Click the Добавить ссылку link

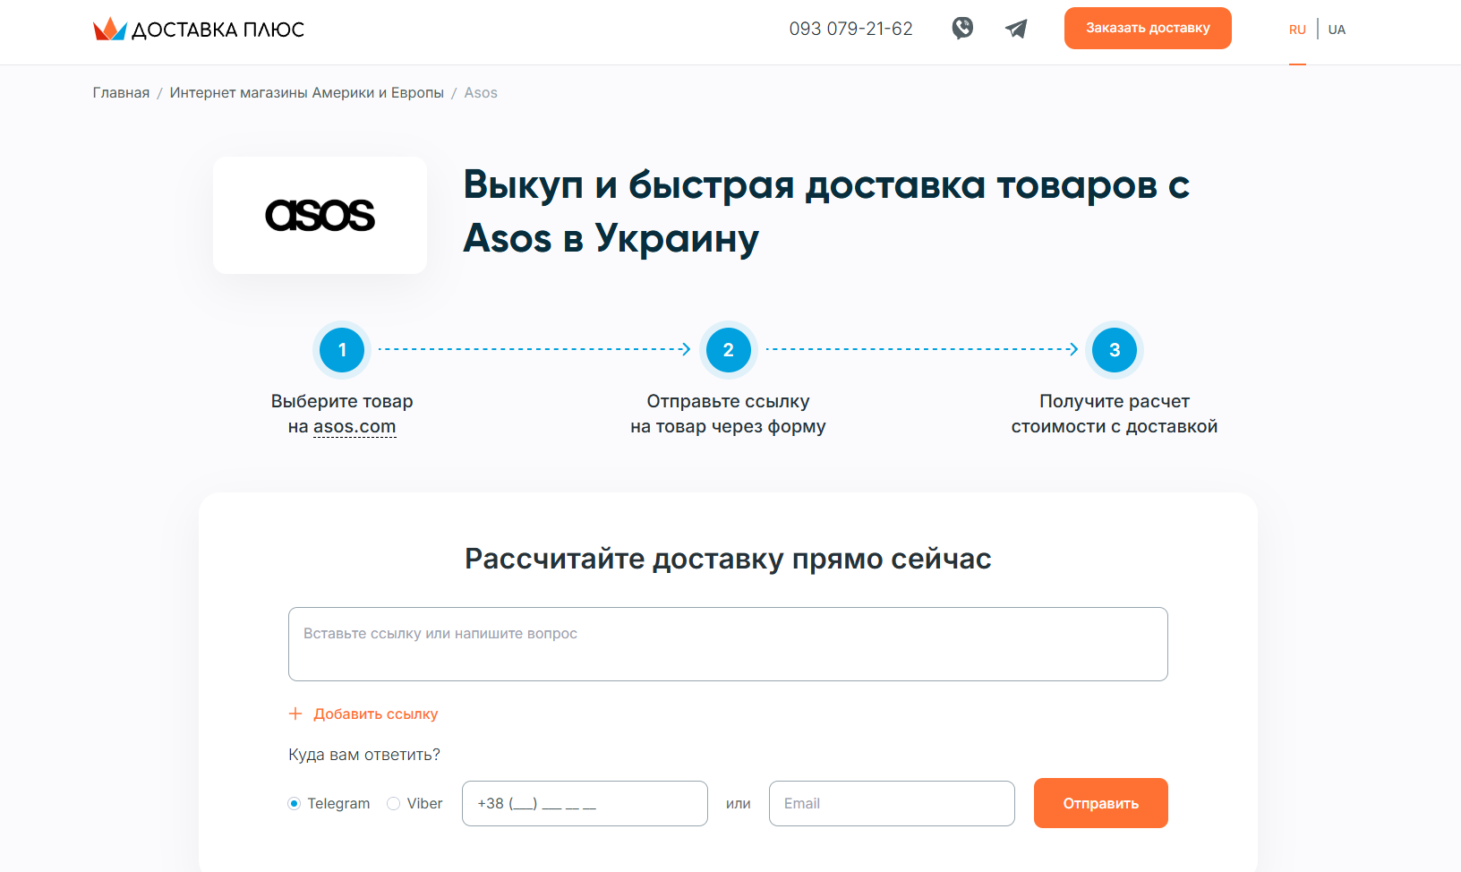pyautogui.click(x=376, y=714)
